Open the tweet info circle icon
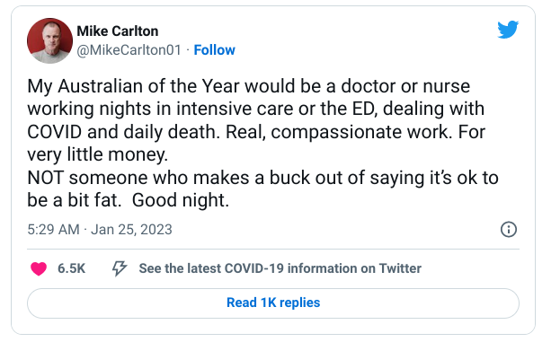This screenshot has width=560, height=342. tap(509, 229)
